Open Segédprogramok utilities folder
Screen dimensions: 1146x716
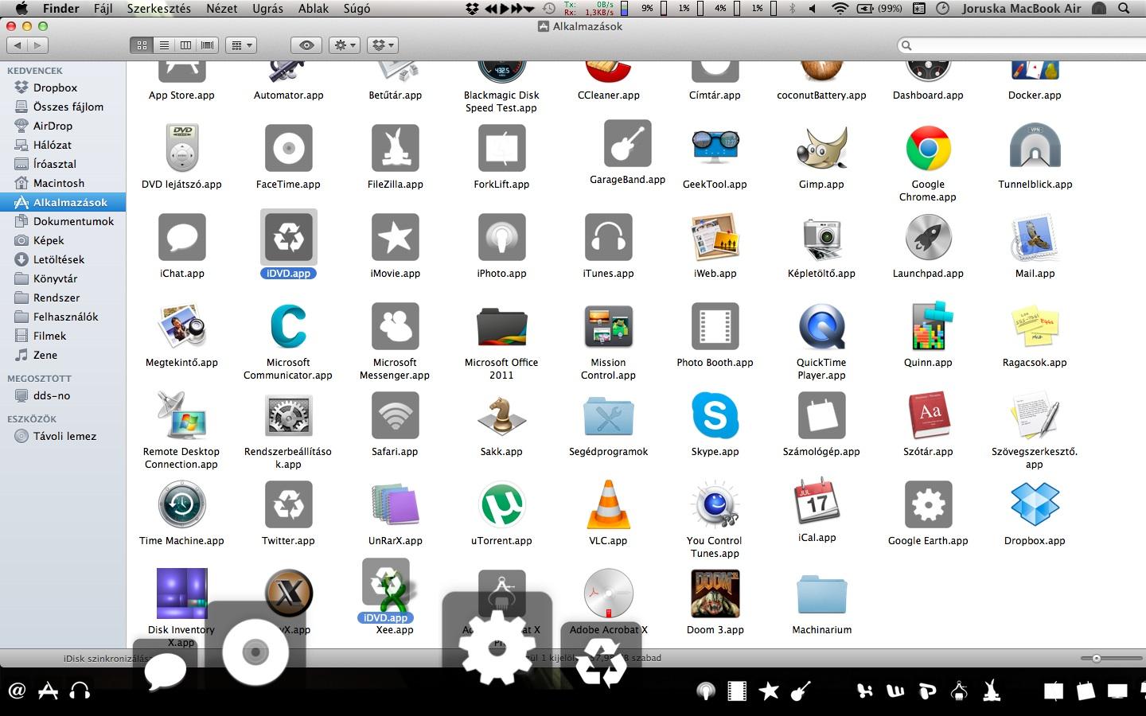pos(608,417)
